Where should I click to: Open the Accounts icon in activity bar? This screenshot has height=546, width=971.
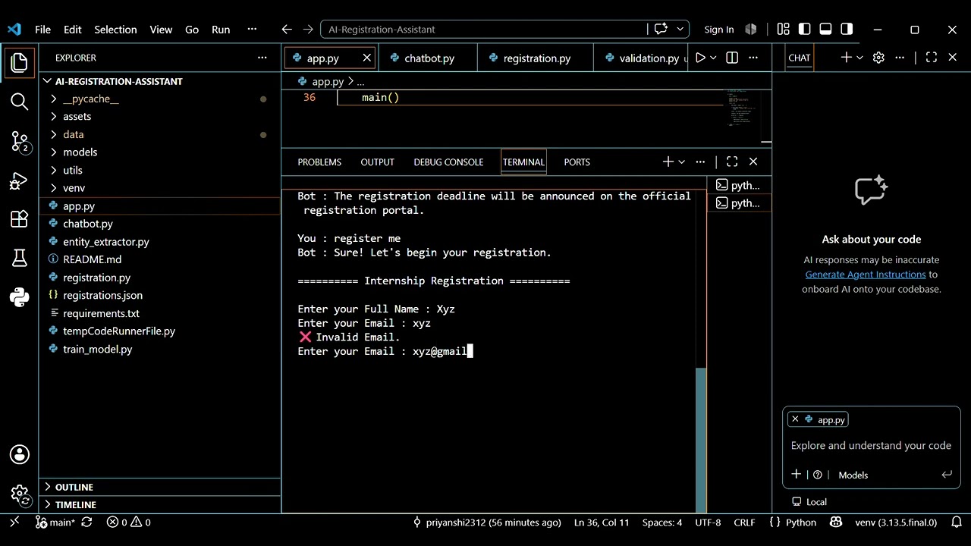click(20, 454)
